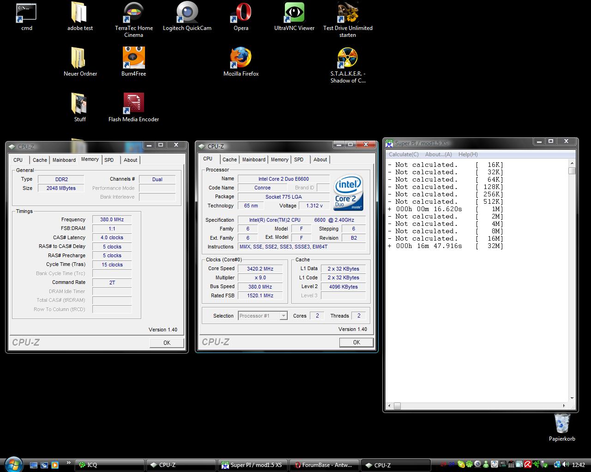Select the Burn4Free desktop icon
591x472 pixels.
(133, 62)
